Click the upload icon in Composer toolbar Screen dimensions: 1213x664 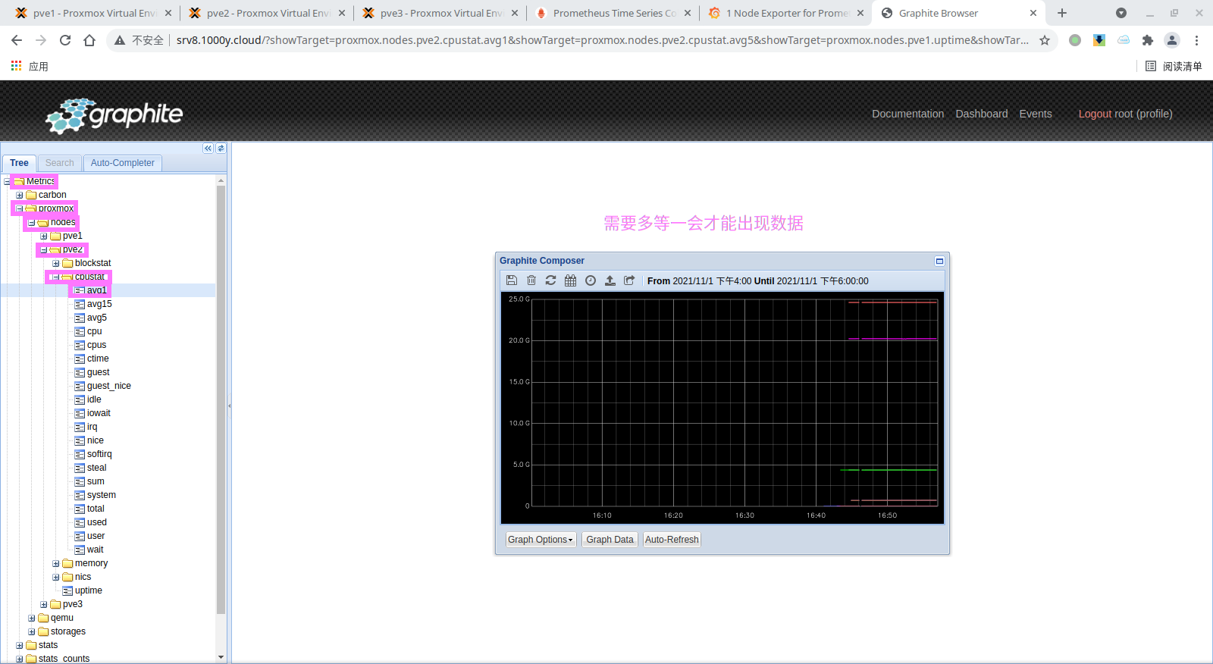[x=610, y=280]
